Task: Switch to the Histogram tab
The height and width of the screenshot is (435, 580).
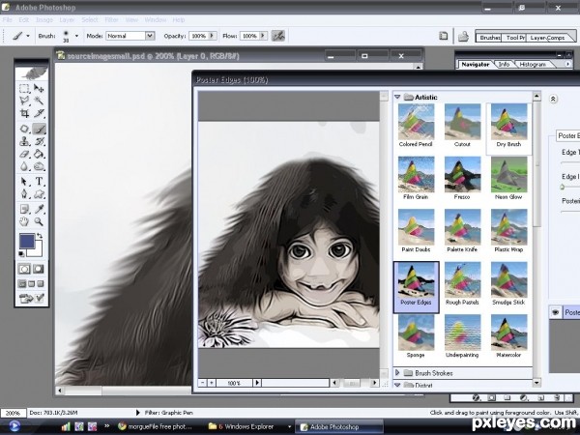Action: 533,65
